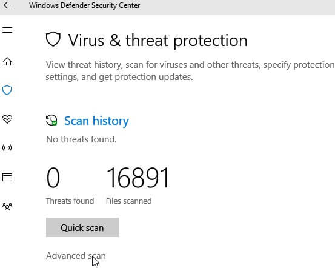Open Family options people icon
Image resolution: width=335 pixels, height=268 pixels.
click(7, 206)
